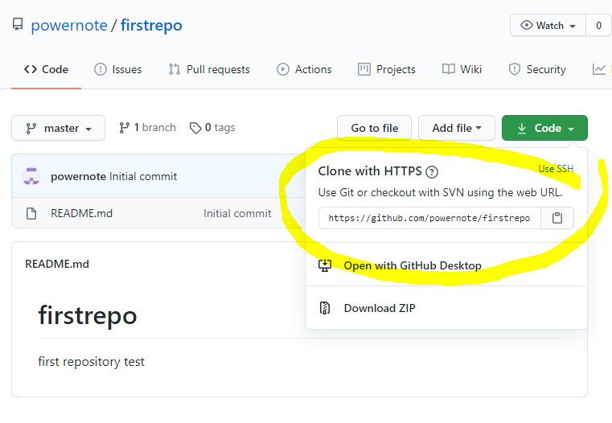Image resolution: width=612 pixels, height=423 pixels.
Task: Click the 'first repository test' text
Action: (92, 362)
